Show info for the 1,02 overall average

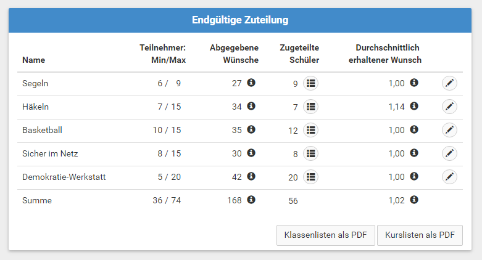pos(414,200)
